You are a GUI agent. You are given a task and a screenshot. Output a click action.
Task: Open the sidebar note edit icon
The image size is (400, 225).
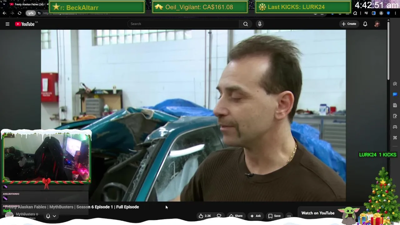point(395,116)
